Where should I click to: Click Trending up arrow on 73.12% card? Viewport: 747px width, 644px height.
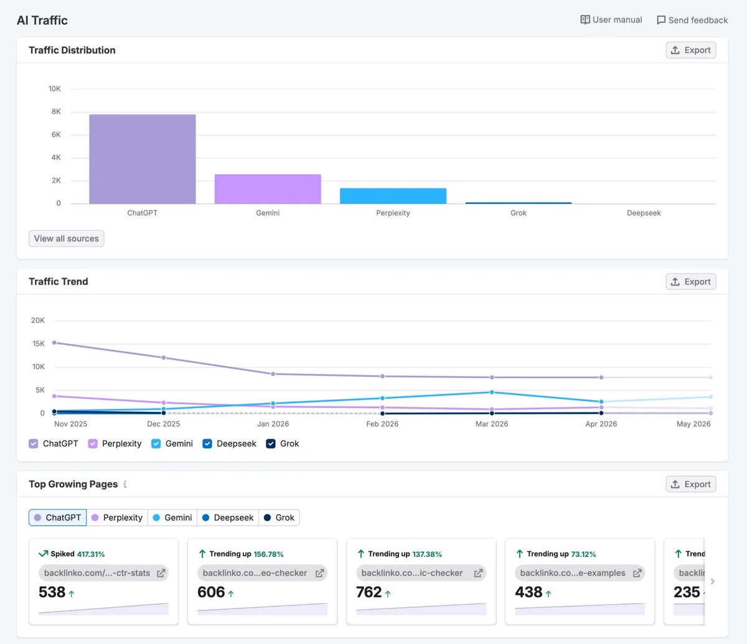coord(520,554)
